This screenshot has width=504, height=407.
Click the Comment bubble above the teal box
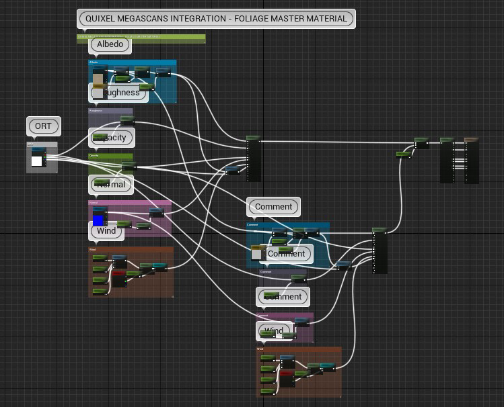274,207
